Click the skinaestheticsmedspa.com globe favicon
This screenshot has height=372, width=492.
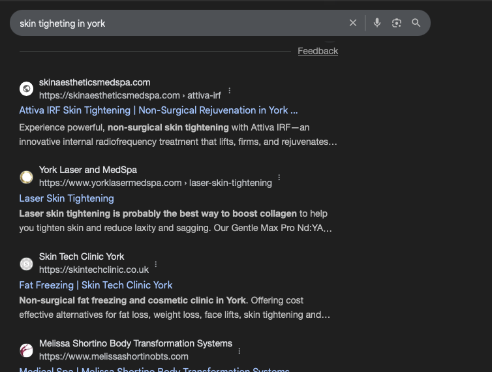pyautogui.click(x=26, y=89)
